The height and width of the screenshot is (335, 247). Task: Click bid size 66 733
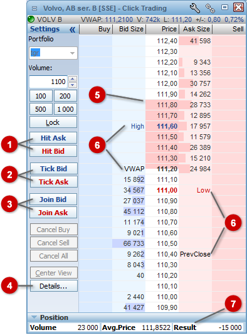click(134, 244)
